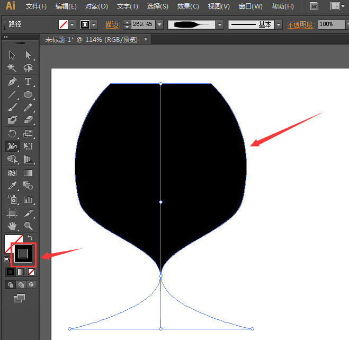
Task: Click the 描边 stroke panel link
Action: click(112, 24)
